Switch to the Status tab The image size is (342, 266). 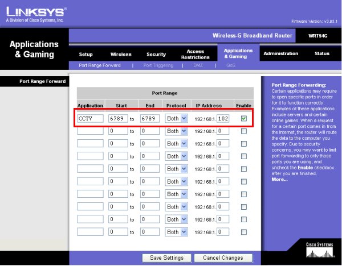(322, 53)
